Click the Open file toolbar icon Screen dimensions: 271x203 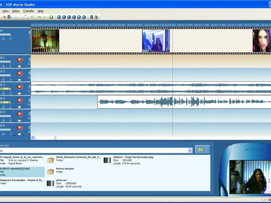tap(4, 17)
